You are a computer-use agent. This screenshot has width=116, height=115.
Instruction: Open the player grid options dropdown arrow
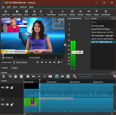62,62
